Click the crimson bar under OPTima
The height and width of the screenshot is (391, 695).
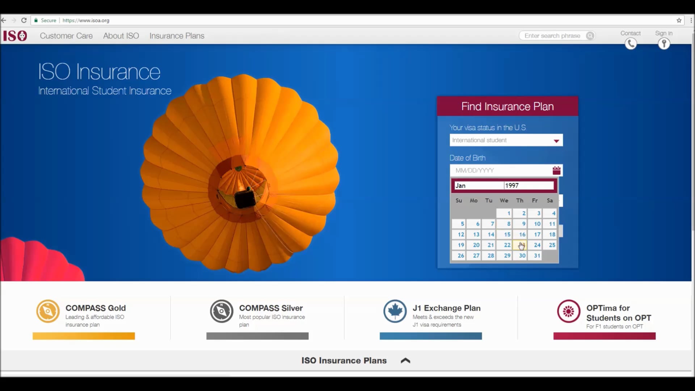[605, 336]
